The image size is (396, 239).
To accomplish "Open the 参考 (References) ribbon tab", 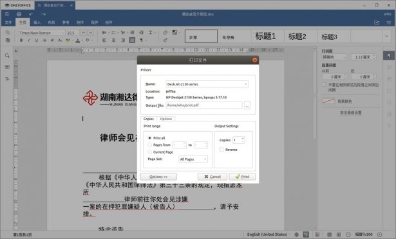I will (66, 22).
